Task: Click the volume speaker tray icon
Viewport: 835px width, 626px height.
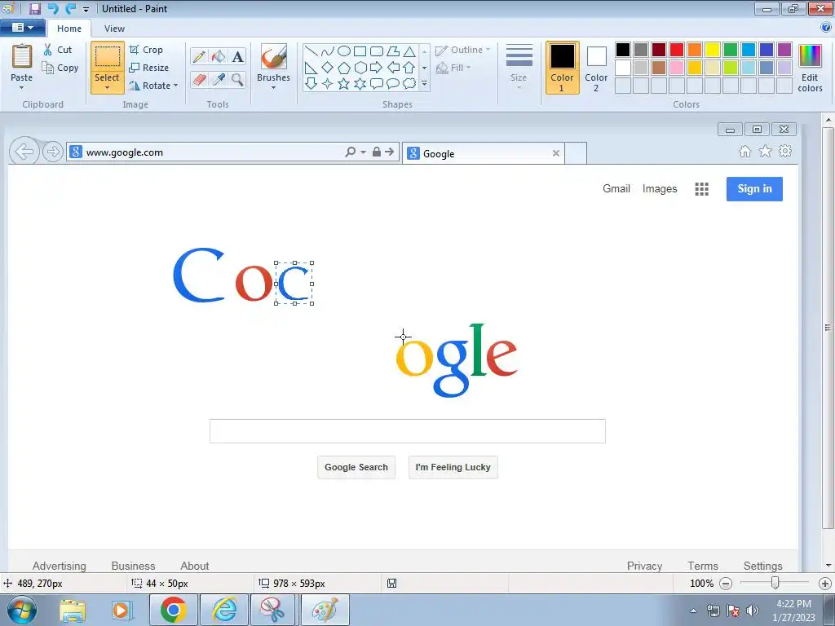Action: pos(752,611)
